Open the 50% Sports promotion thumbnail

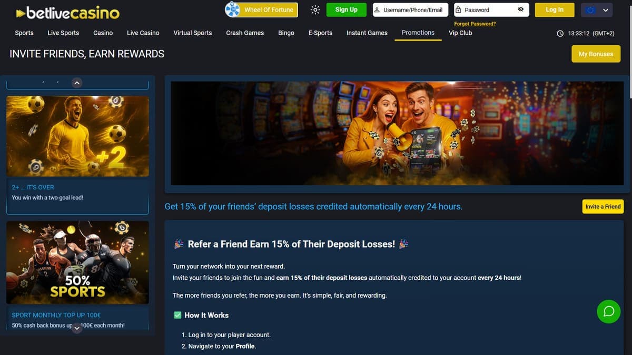[77, 262]
